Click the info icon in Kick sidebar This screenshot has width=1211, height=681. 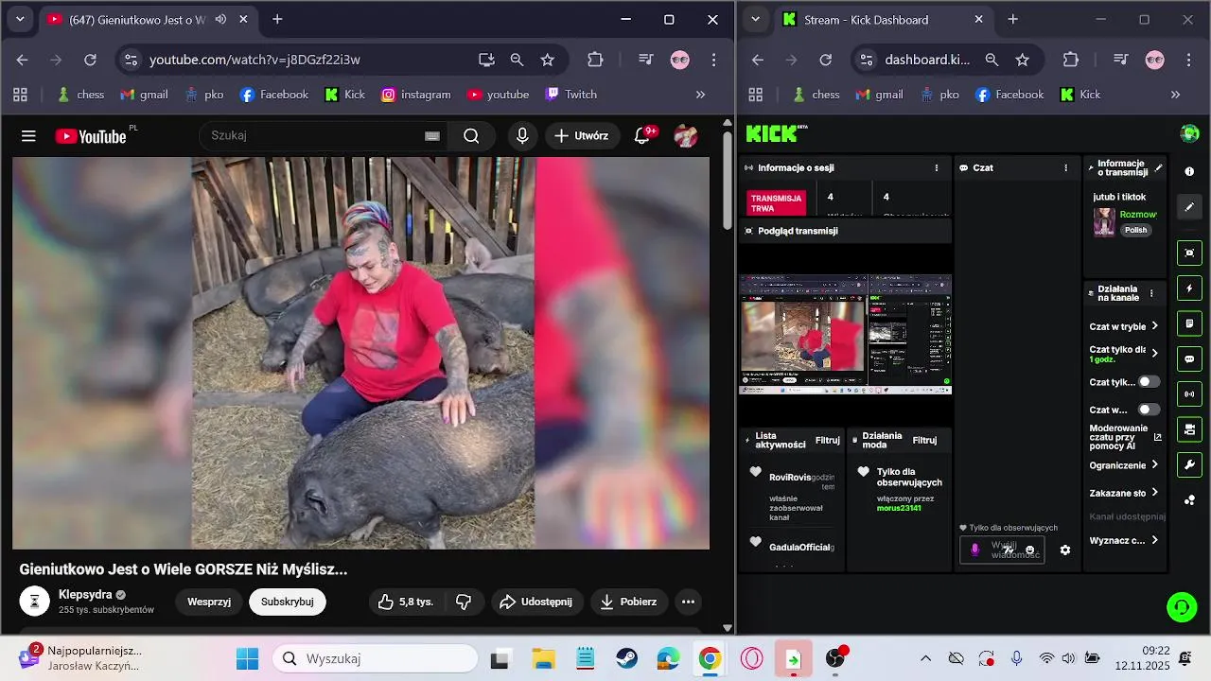[x=1189, y=171]
